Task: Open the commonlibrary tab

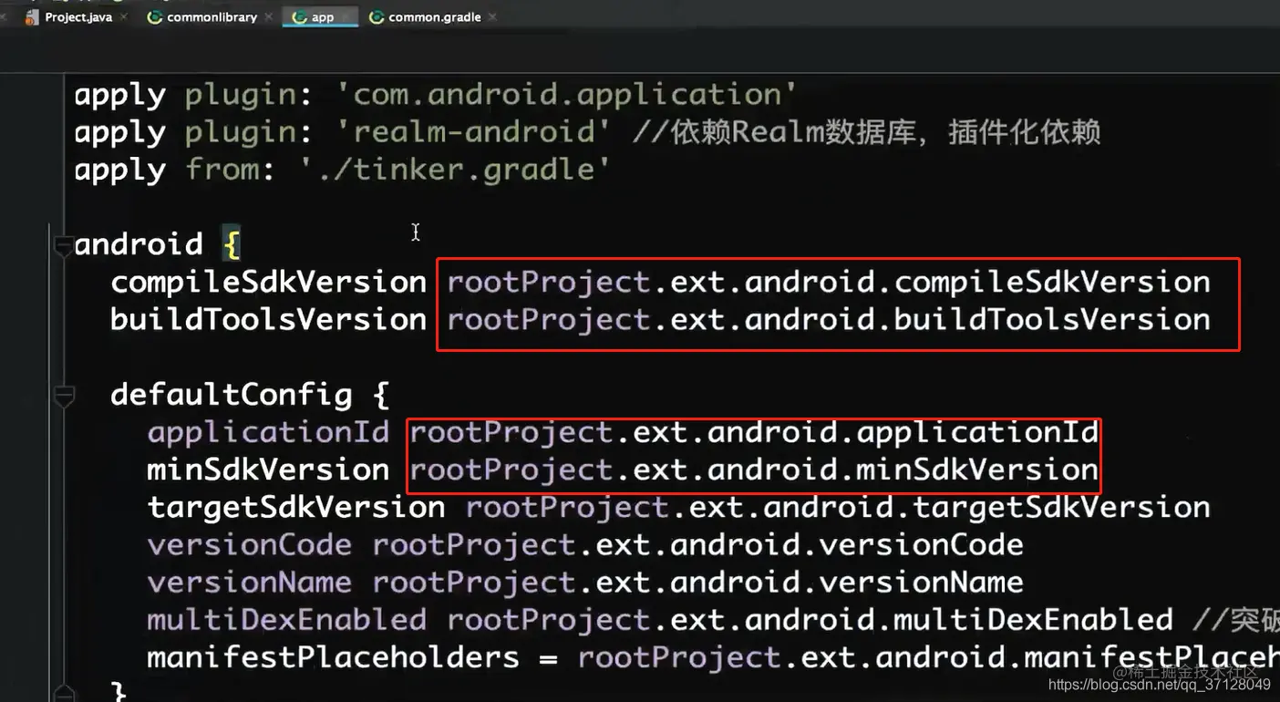Action: (x=212, y=17)
